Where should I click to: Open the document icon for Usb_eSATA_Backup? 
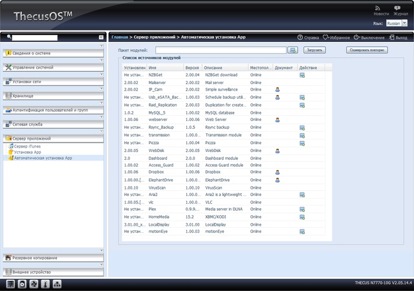tap(278, 98)
